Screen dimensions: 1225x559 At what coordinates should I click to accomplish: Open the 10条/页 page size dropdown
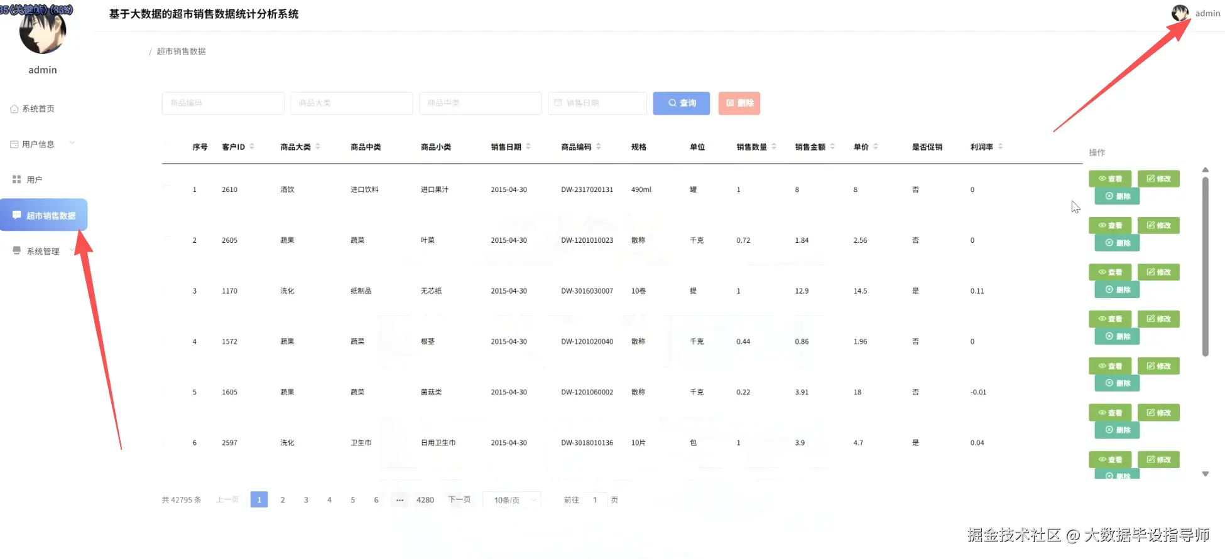tap(512, 499)
